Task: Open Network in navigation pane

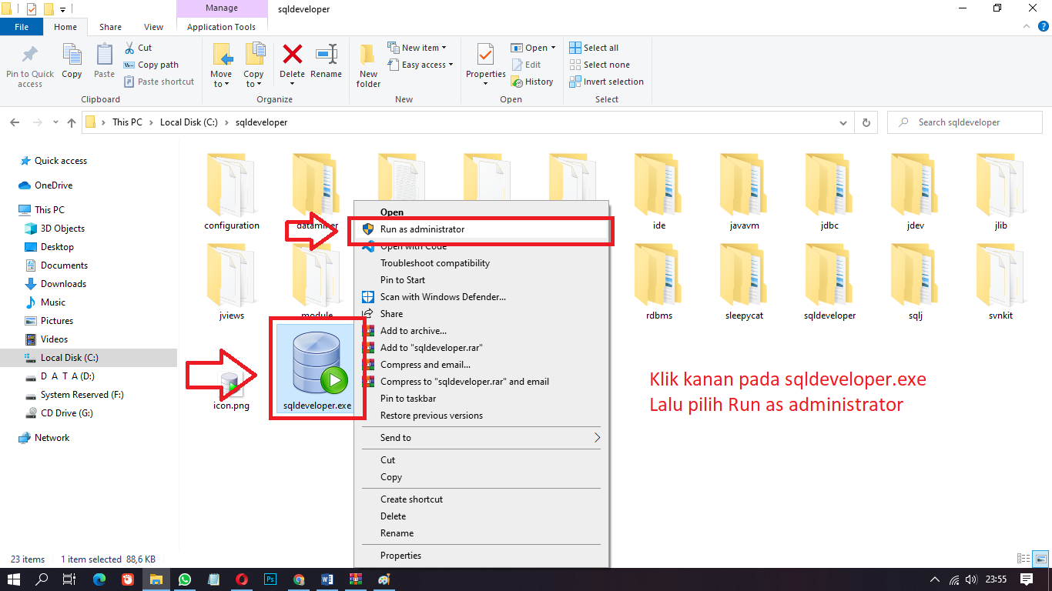Action: (x=52, y=438)
